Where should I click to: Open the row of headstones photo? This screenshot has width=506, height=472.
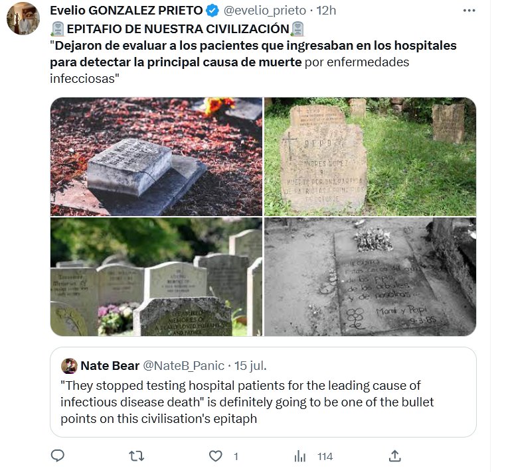coord(156,276)
